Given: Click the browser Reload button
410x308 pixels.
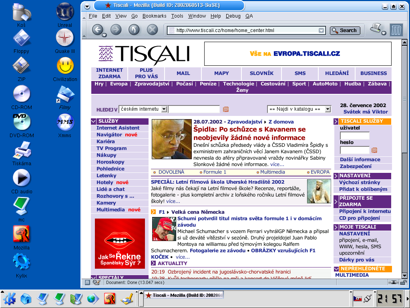Looking at the screenshot, I should 134,30.
